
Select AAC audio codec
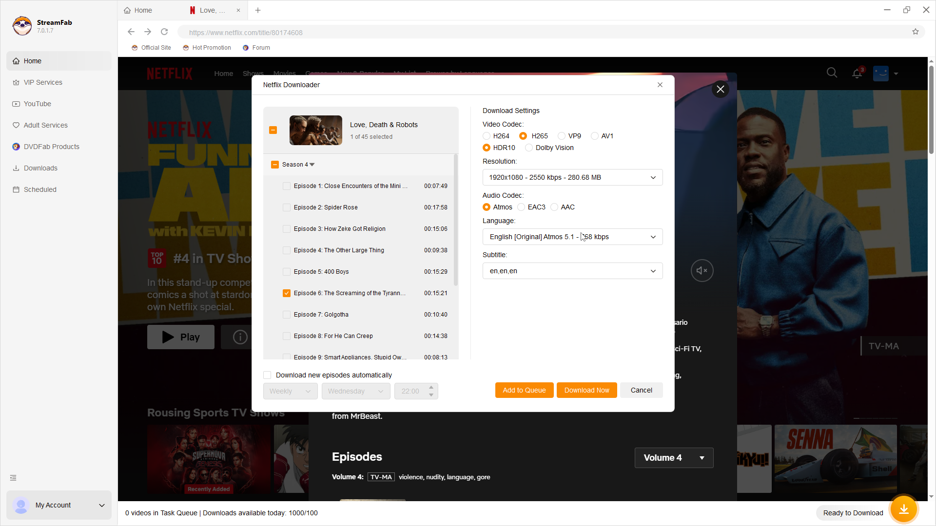(x=554, y=207)
